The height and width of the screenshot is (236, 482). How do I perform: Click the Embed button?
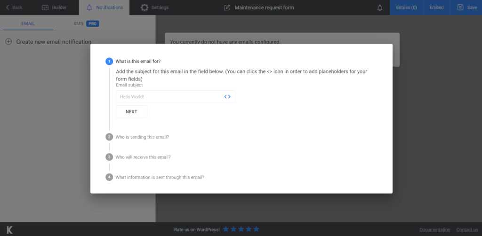coord(436,8)
